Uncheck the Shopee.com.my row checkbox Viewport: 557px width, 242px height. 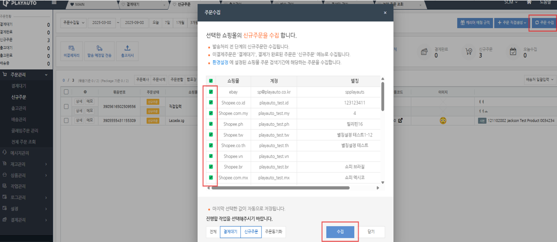click(211, 113)
